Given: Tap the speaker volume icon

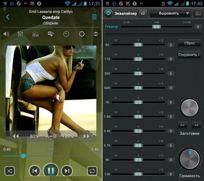Looking at the screenshot, I should coord(6,34).
